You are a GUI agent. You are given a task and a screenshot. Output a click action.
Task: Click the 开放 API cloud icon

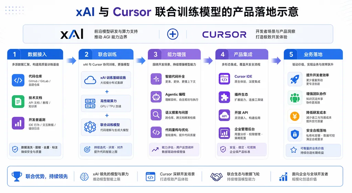[224, 115]
